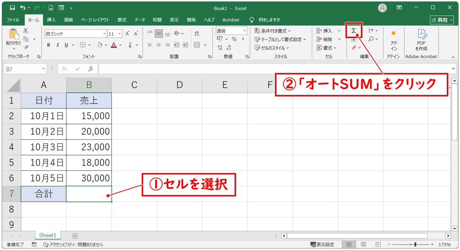460x250 pixels.
Task: Switch to the データ ribbon tab
Action: (139, 20)
